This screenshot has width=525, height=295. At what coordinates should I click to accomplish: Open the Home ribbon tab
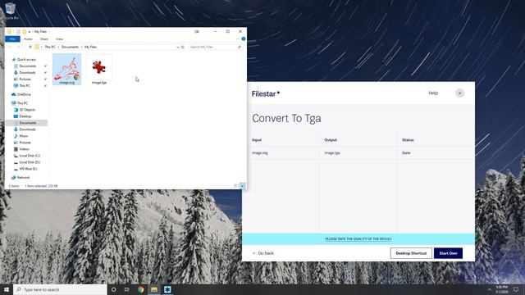[28, 39]
